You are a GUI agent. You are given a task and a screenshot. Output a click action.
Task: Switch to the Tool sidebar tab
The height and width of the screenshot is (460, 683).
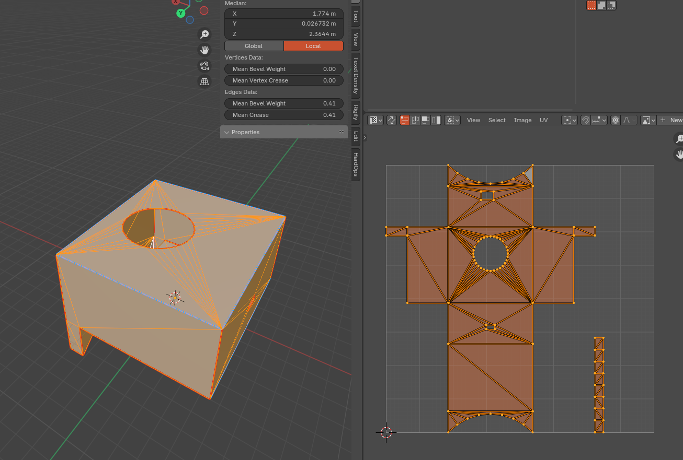356,17
